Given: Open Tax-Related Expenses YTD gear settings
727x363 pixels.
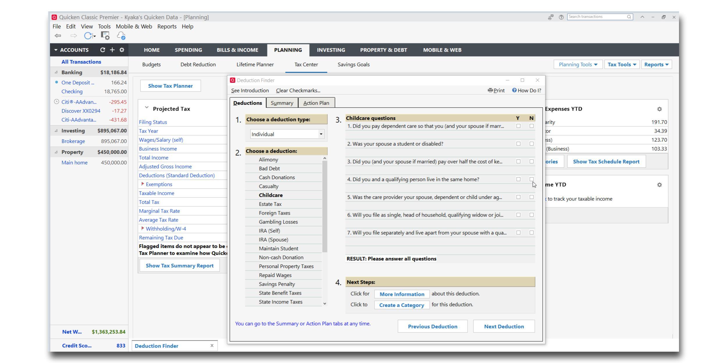Looking at the screenshot, I should pos(659,109).
